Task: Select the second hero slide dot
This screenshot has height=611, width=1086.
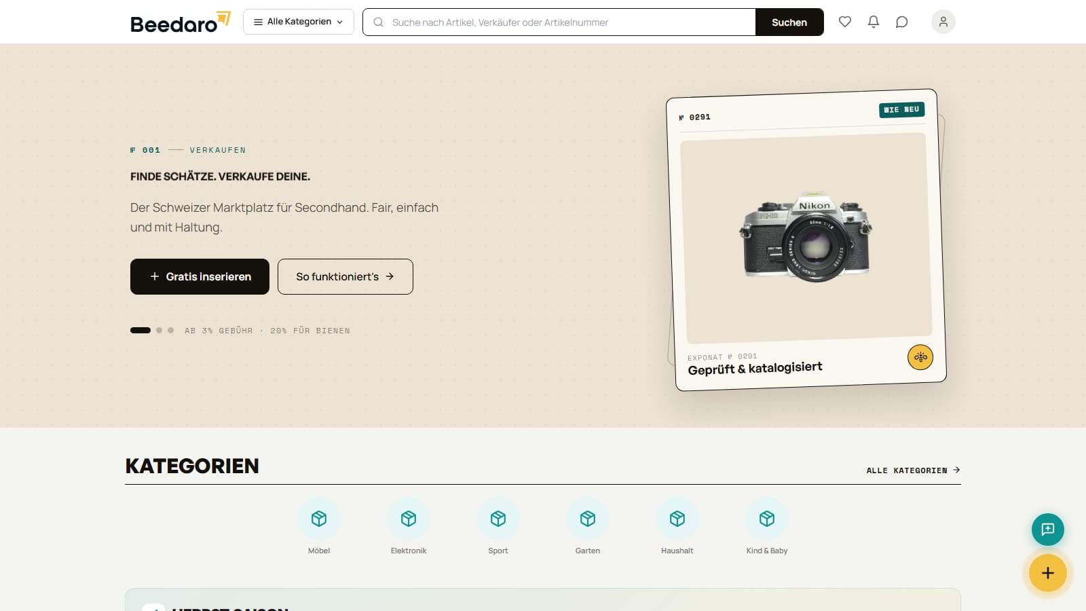Action: click(x=159, y=331)
